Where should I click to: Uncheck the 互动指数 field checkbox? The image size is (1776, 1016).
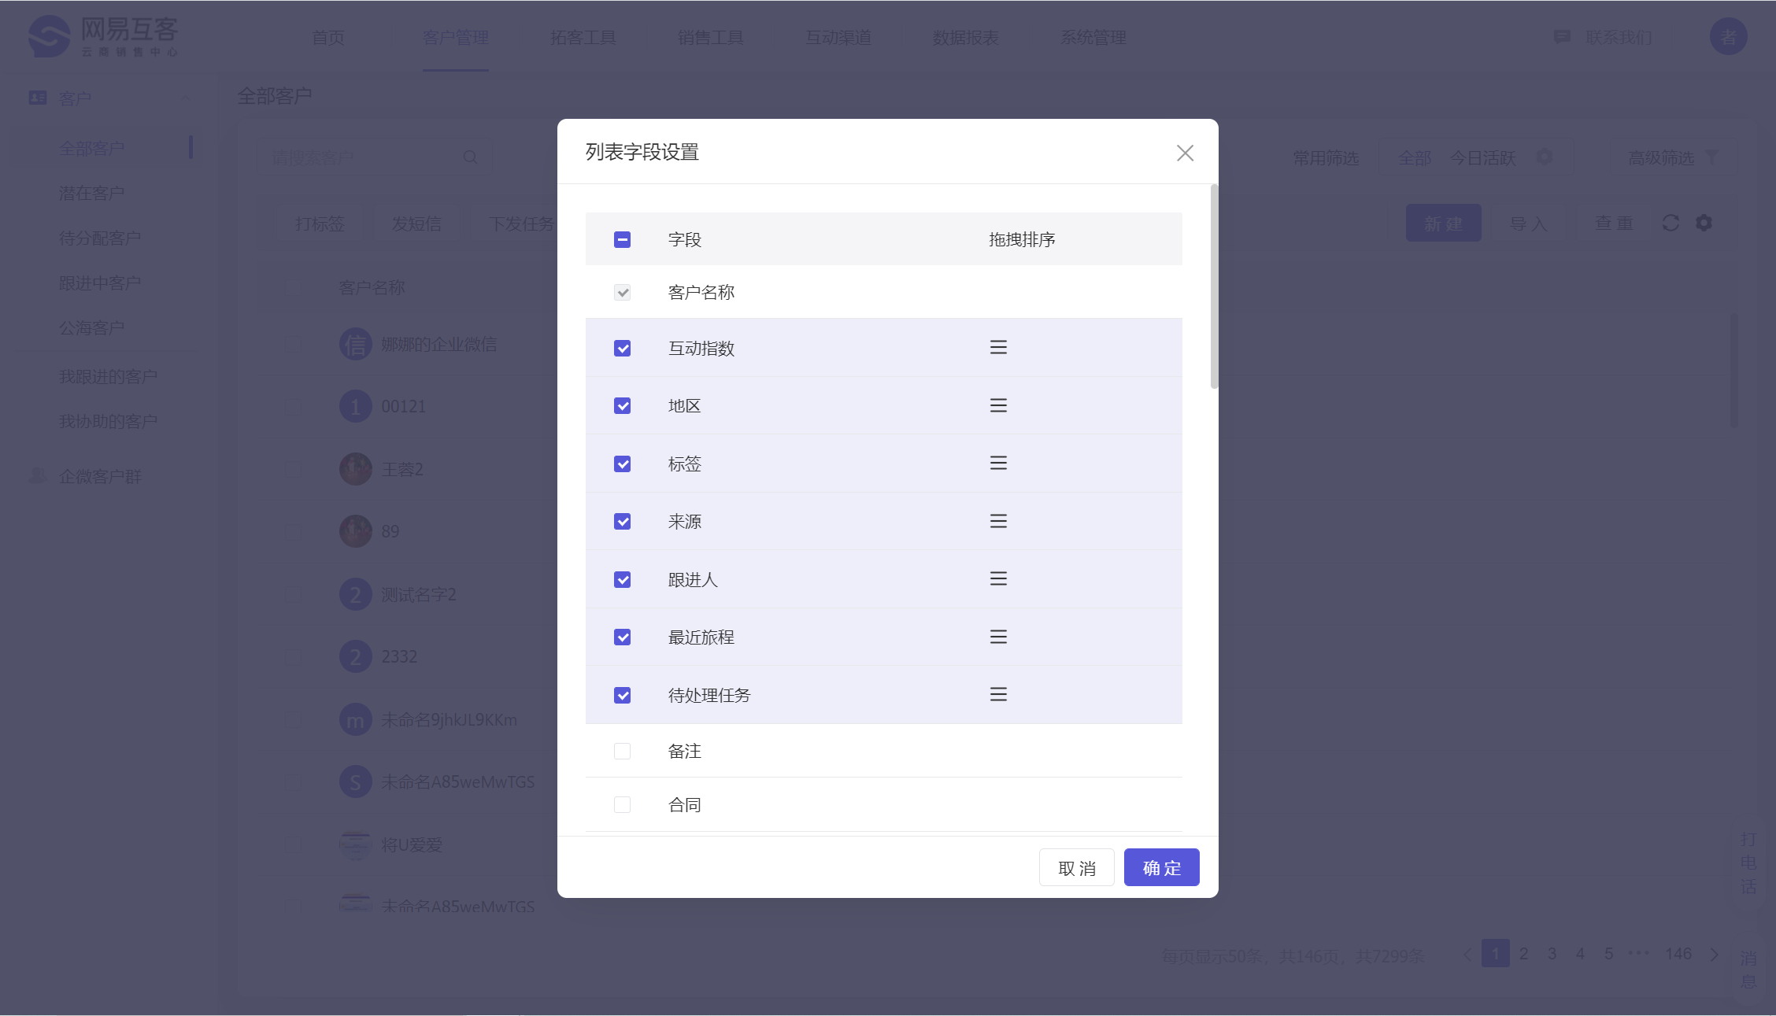tap(622, 348)
